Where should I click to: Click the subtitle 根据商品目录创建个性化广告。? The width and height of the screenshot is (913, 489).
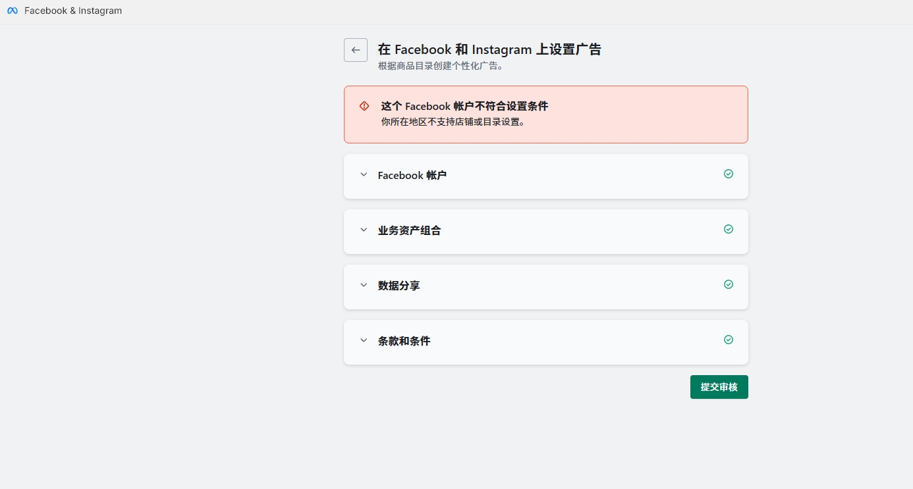click(x=441, y=66)
